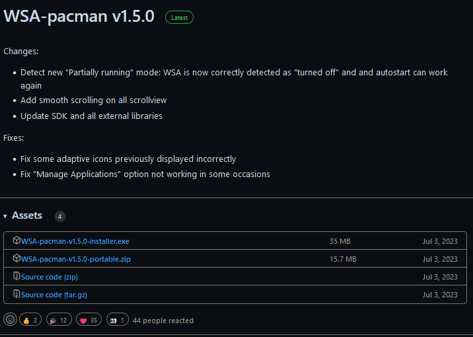Download Source code (zip)
The height and width of the screenshot is (337, 473).
click(x=49, y=277)
